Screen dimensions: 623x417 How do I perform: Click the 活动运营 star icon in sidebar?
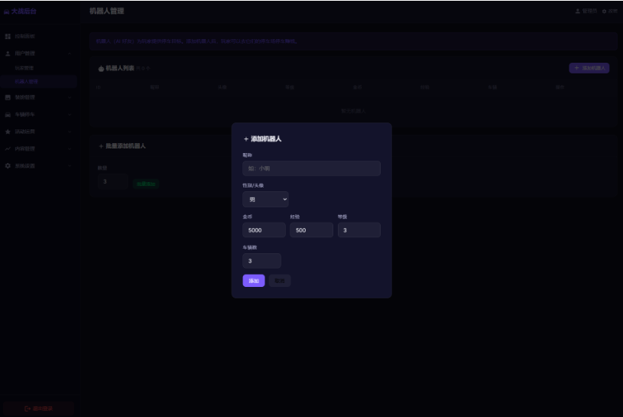(8, 132)
